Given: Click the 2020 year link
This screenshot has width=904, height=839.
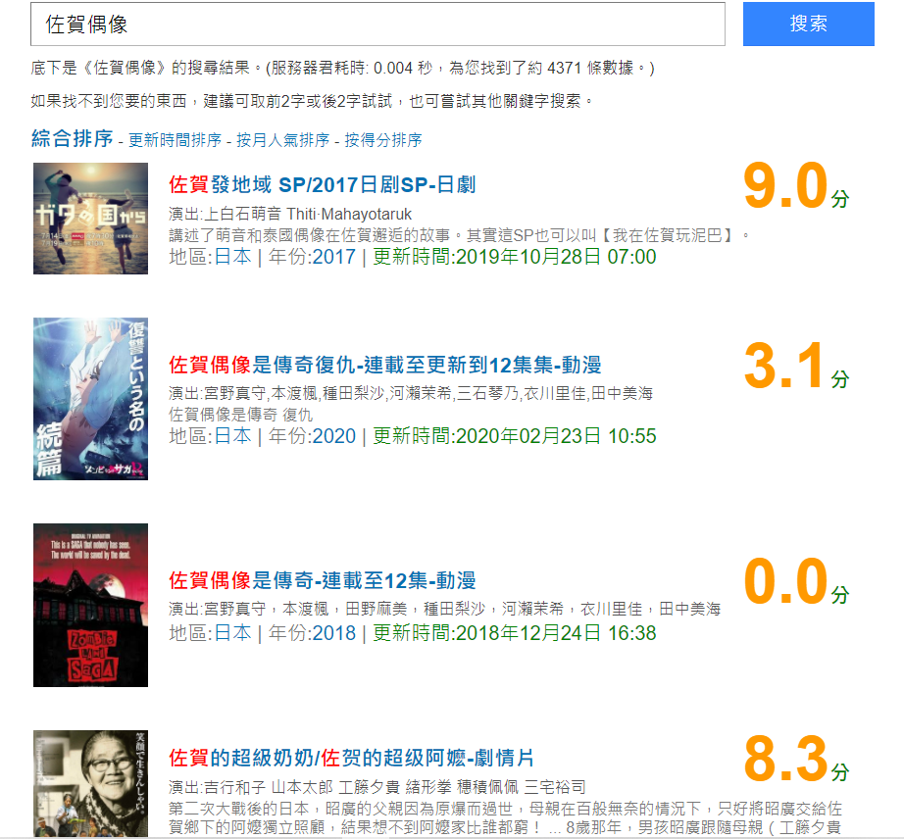Looking at the screenshot, I should (x=334, y=436).
